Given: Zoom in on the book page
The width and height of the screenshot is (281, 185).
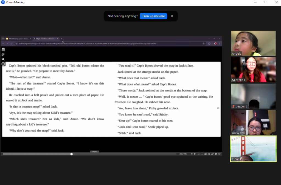Looking at the screenshot, I should (x=216, y=154).
